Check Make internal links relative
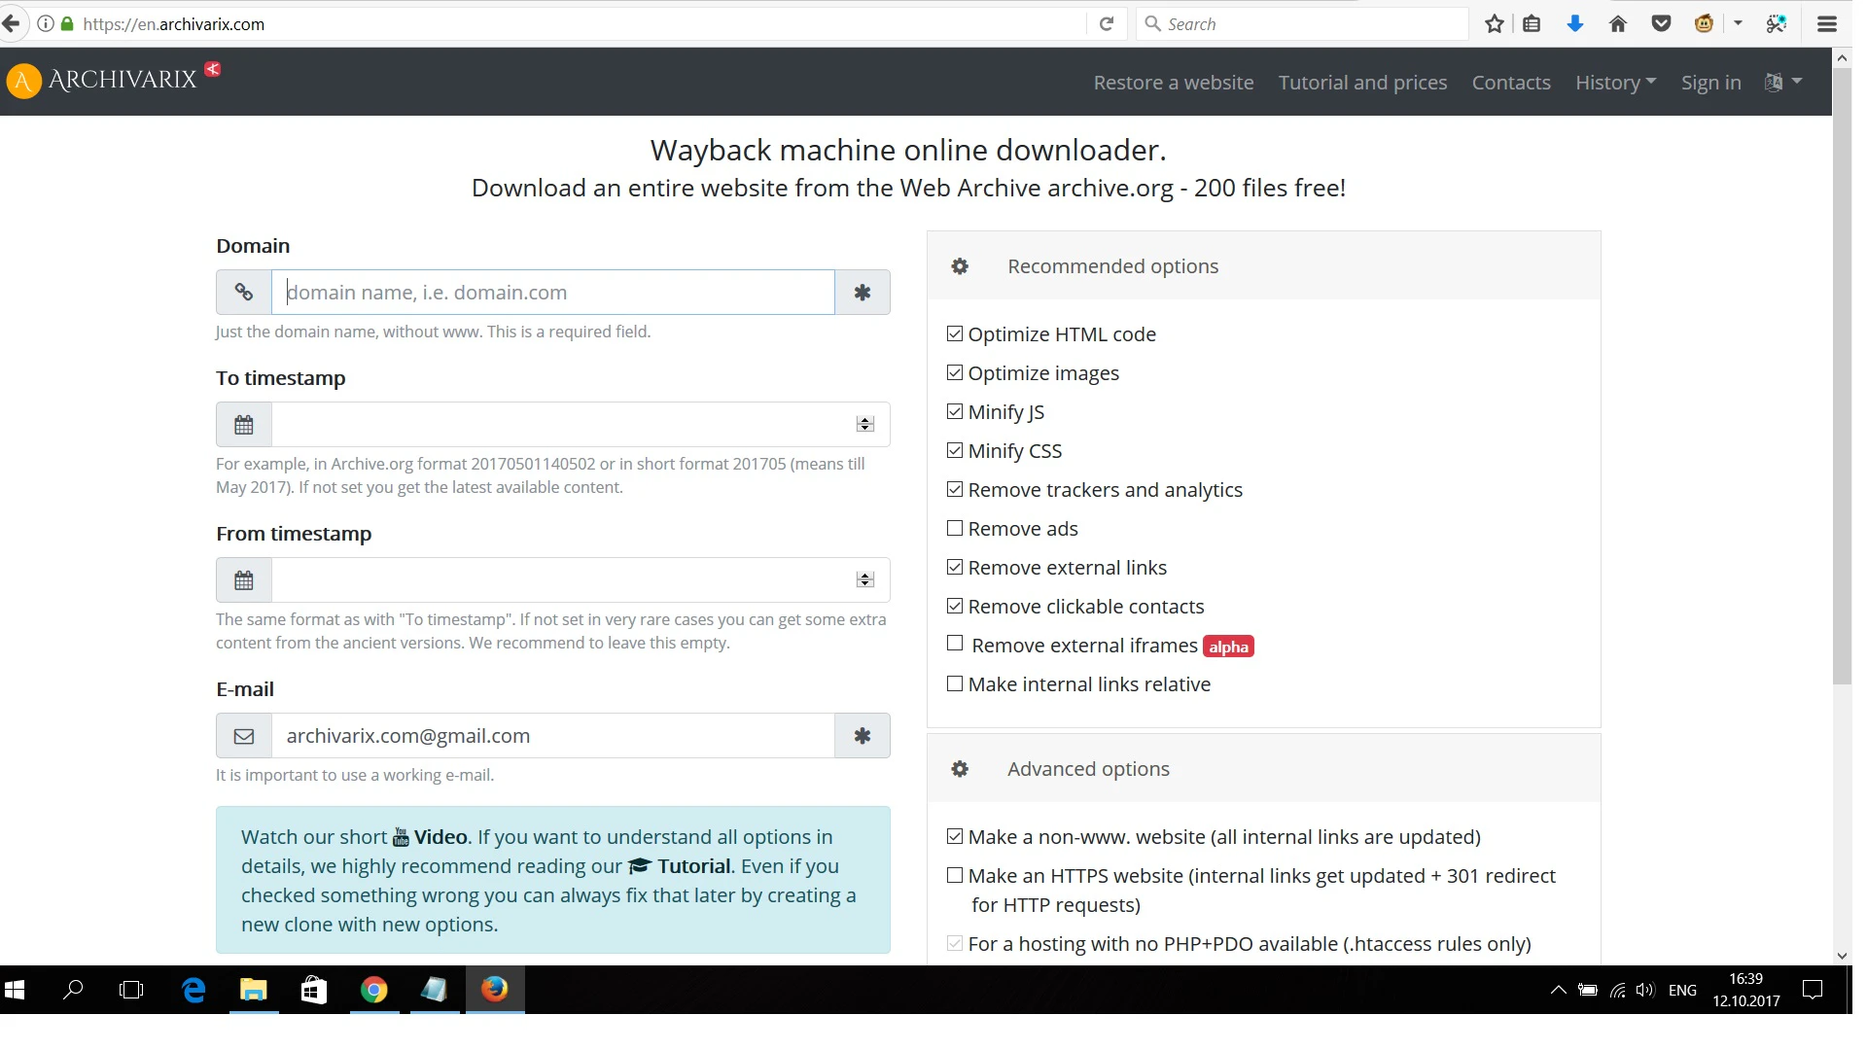 click(955, 683)
